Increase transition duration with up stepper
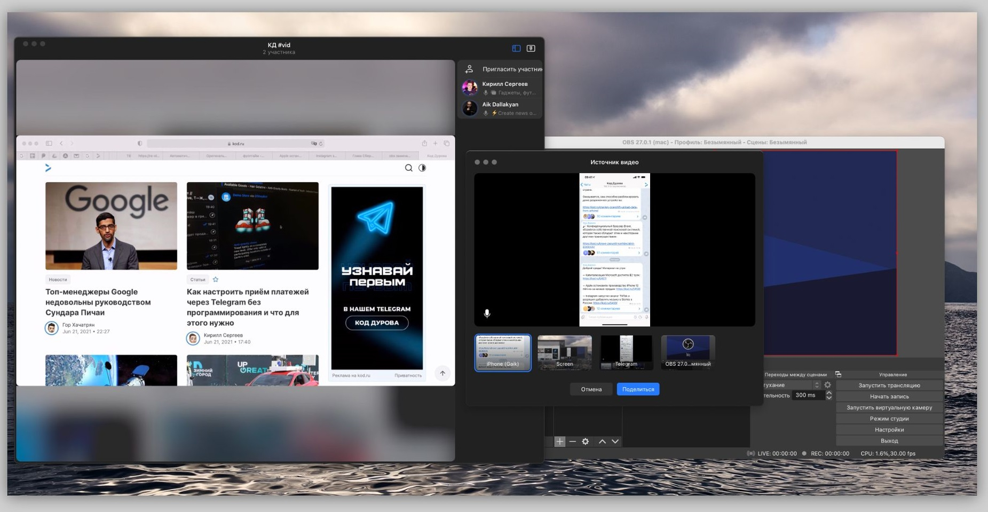 coord(829,393)
